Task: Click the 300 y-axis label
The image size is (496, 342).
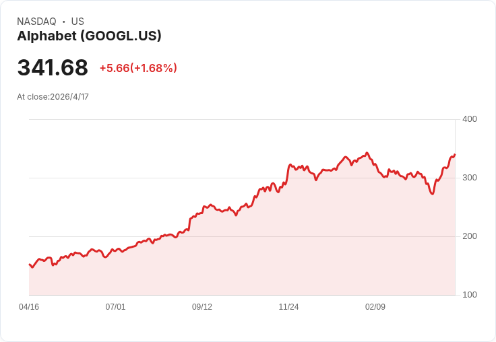Action: pos(469,178)
